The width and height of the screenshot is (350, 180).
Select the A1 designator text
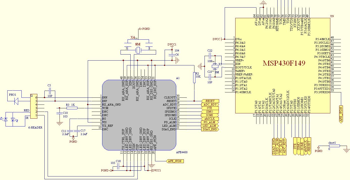tap(178, 78)
